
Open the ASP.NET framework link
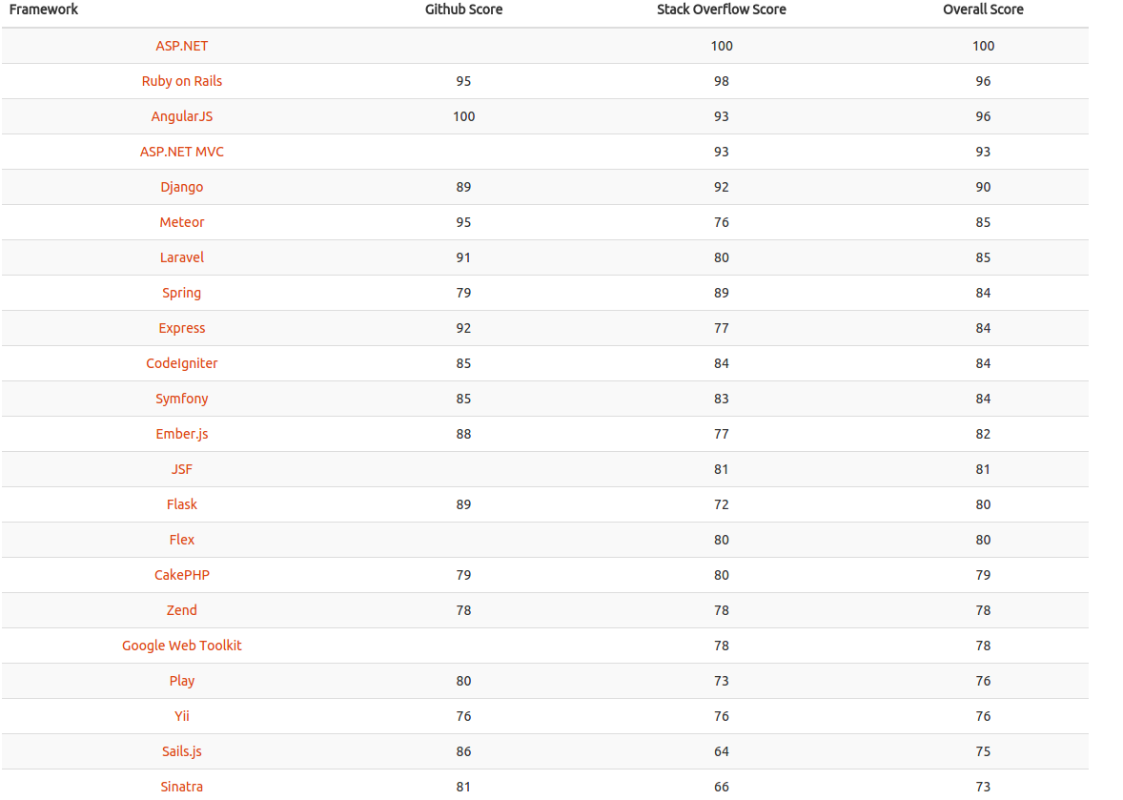coord(182,46)
